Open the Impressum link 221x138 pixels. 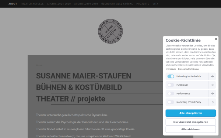pos(171,69)
